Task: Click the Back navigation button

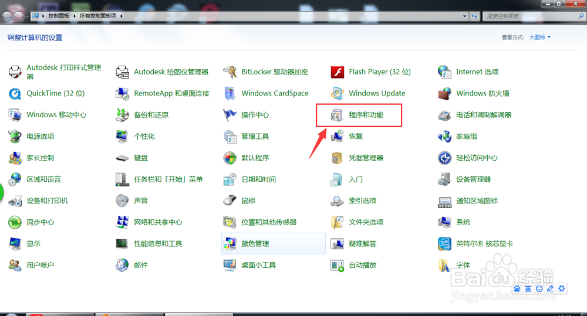Action: pos(6,16)
